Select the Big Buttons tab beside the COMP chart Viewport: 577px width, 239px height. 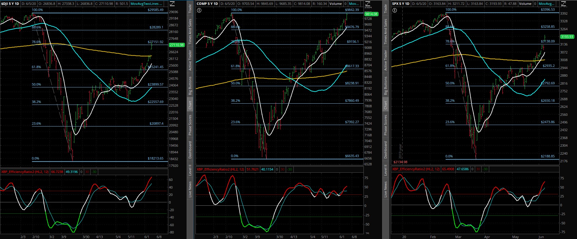click(x=385, y=86)
